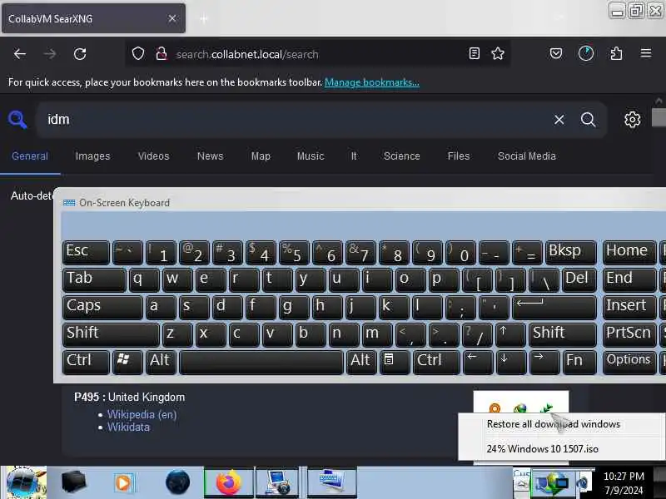Tap Bksp on the On-Screen Keyboard
Screen dimensions: 666x499
pyautogui.click(x=570, y=253)
